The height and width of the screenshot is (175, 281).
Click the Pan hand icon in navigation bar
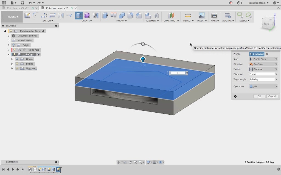tap(130, 162)
